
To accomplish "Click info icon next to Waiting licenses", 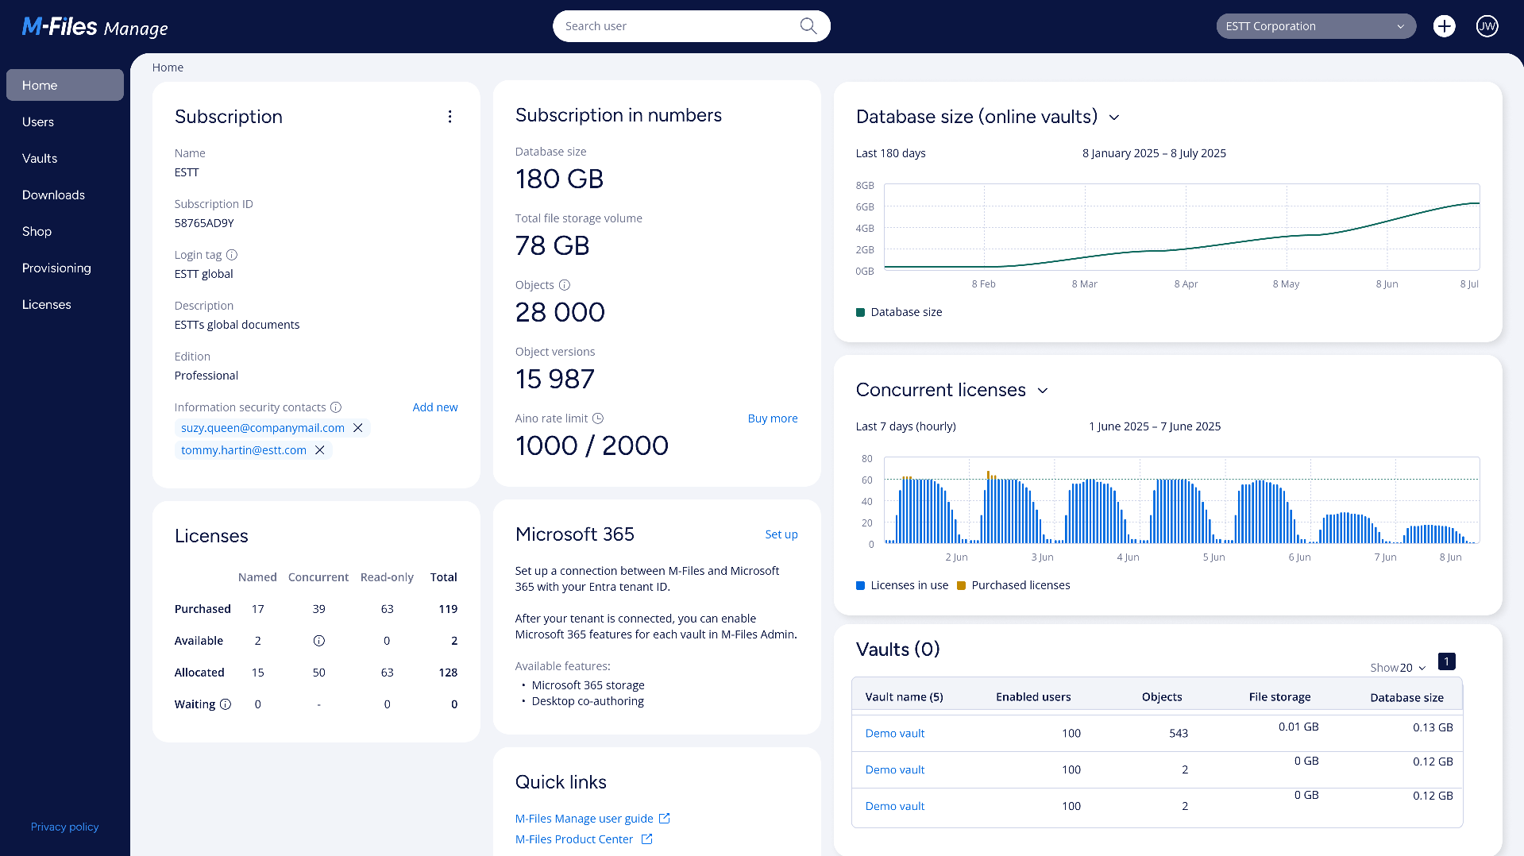I will [226, 704].
